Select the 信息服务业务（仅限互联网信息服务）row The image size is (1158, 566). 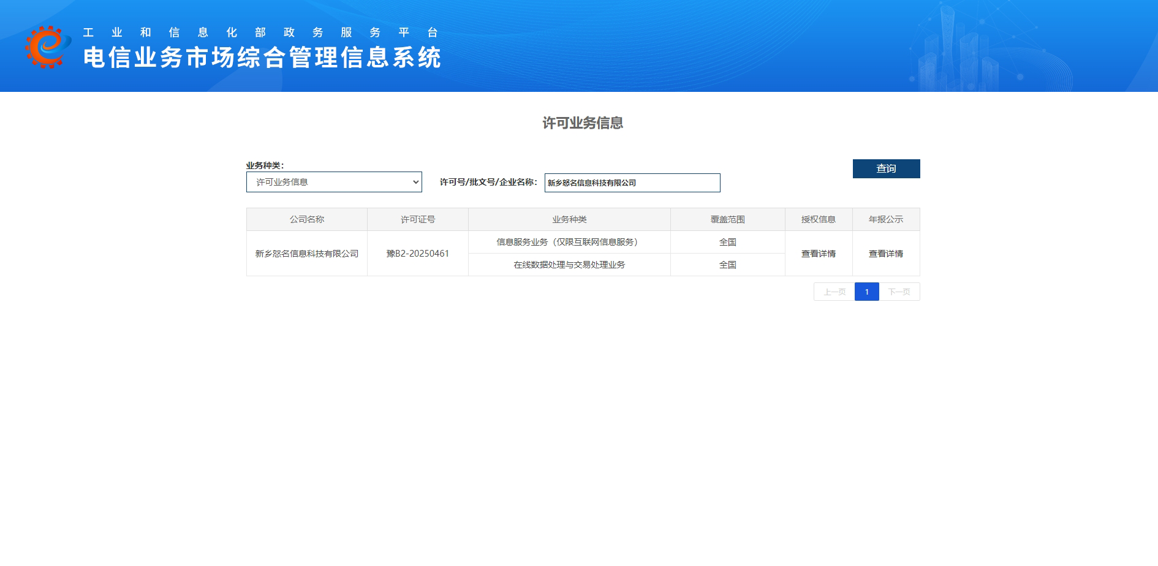[x=569, y=242]
